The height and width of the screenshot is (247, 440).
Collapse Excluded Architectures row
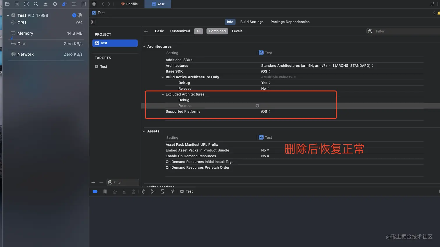tap(163, 94)
